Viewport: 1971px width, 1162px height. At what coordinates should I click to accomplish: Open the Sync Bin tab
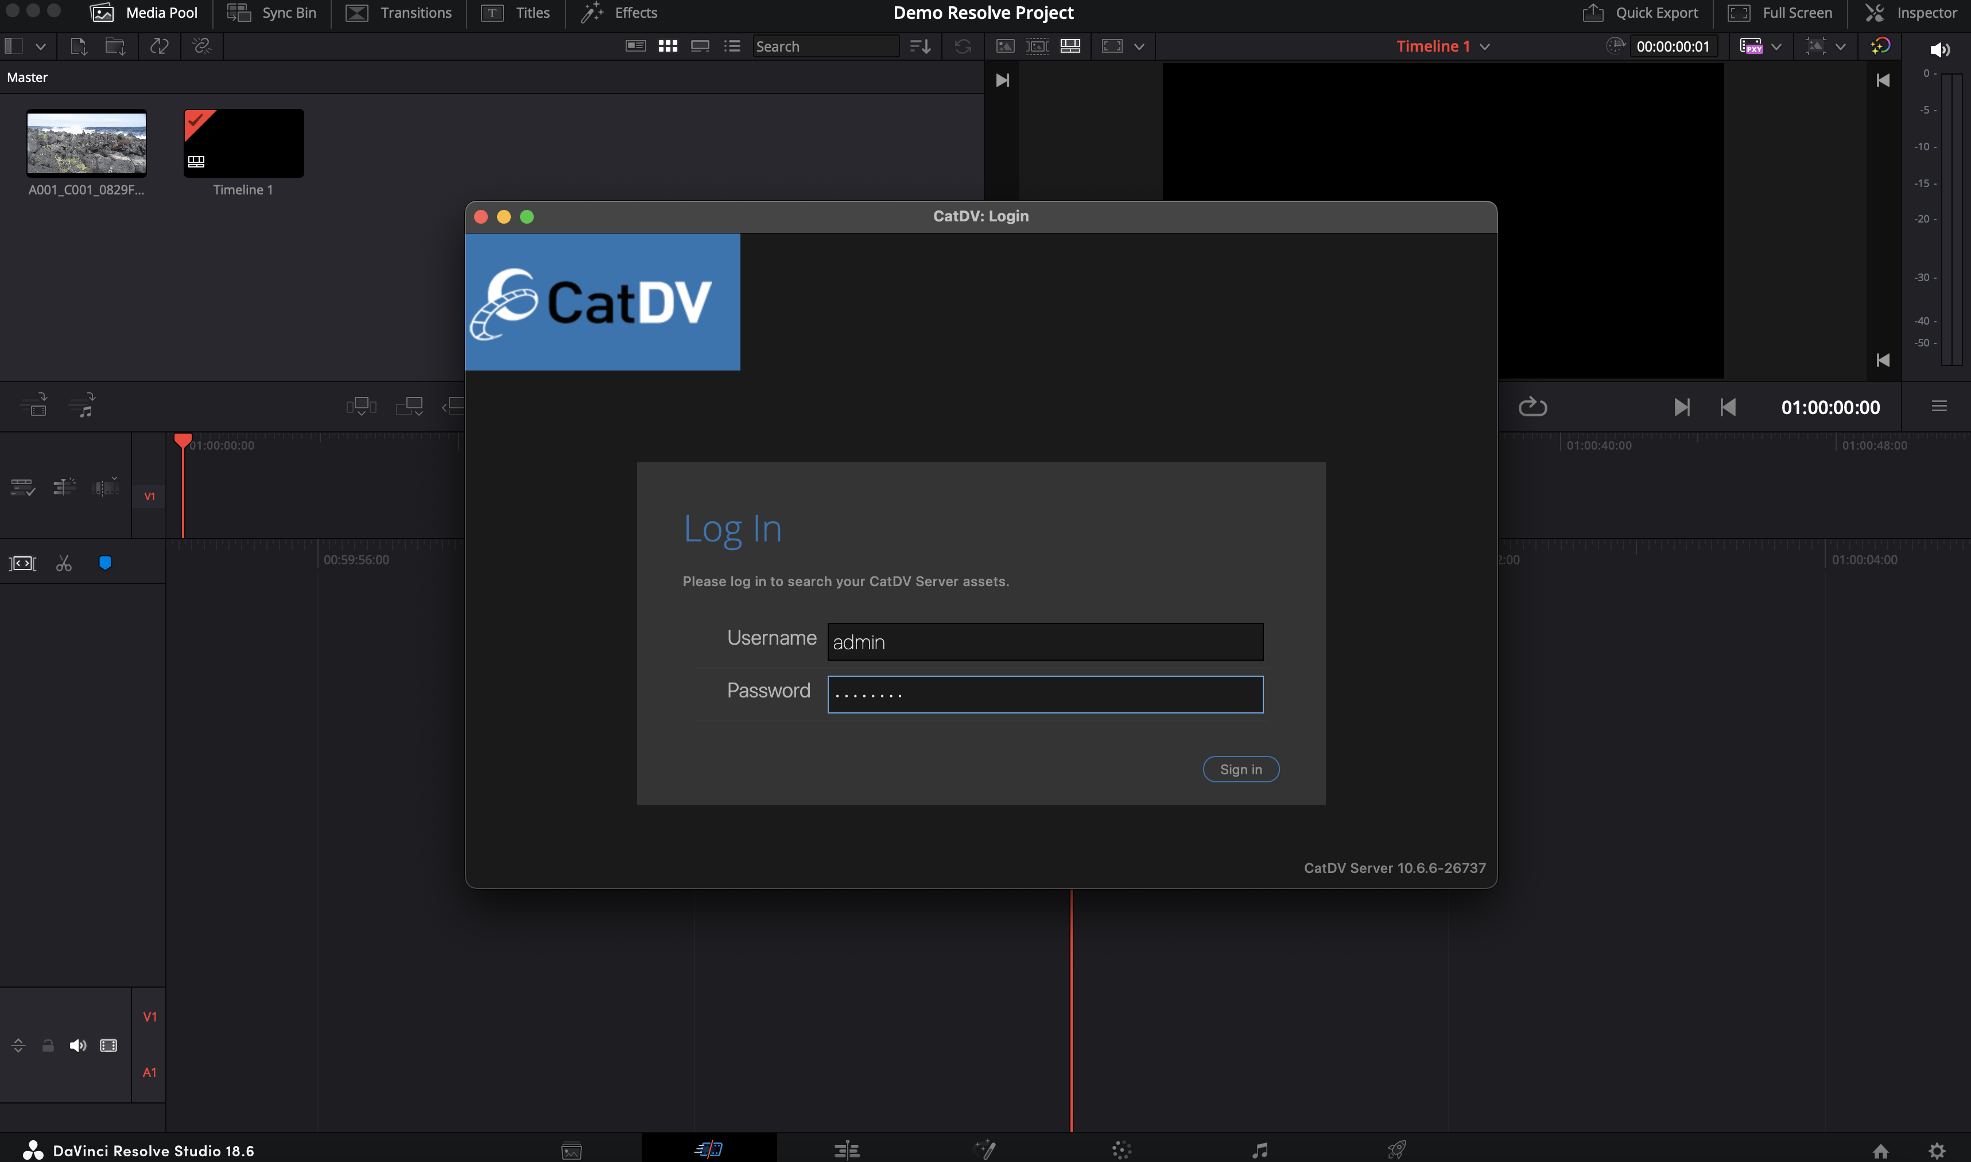272,13
